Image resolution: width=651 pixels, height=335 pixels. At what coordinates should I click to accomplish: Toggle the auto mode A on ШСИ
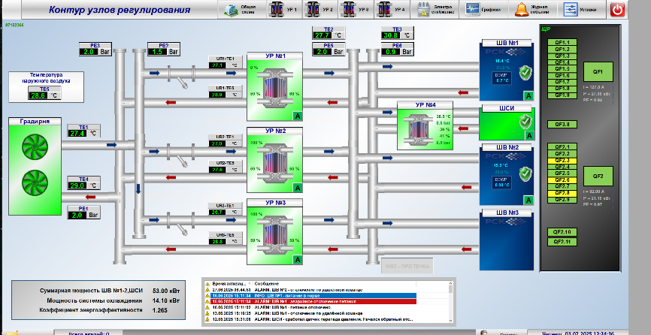528,134
